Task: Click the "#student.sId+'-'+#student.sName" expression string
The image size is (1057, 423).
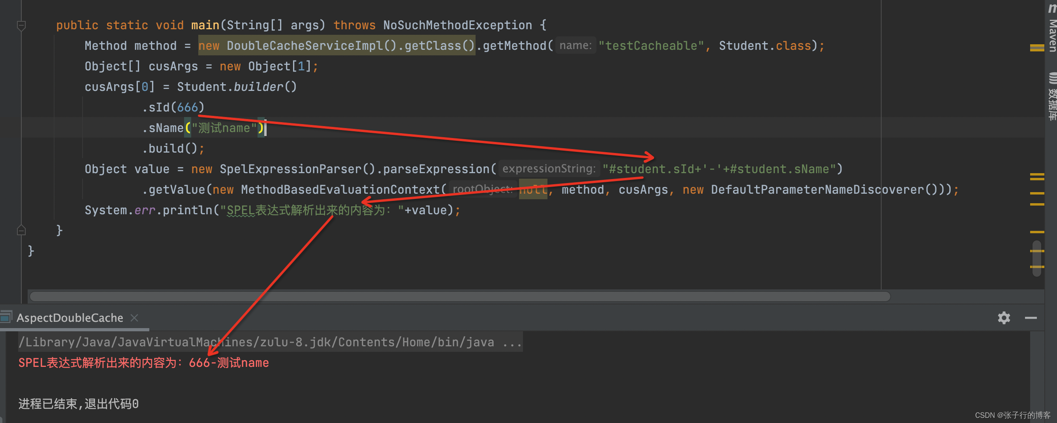Action: coord(719,169)
